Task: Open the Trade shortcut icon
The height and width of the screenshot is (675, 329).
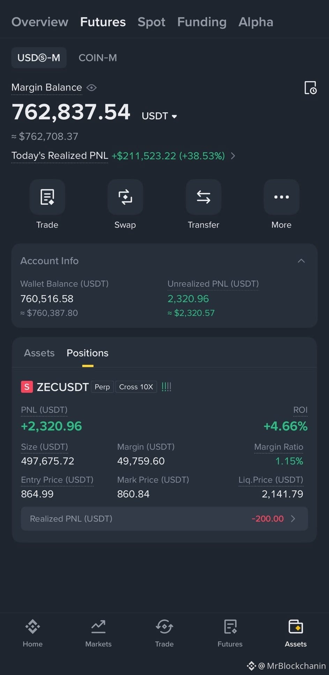Action: pos(47,197)
